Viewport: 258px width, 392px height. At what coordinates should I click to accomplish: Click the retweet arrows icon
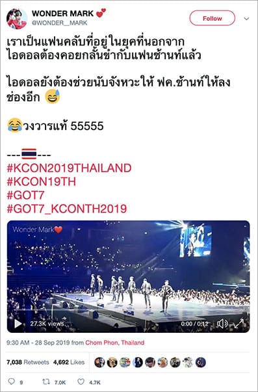point(46,382)
